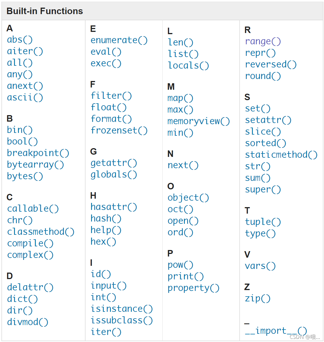Follow the complex() link

pyautogui.click(x=30, y=255)
